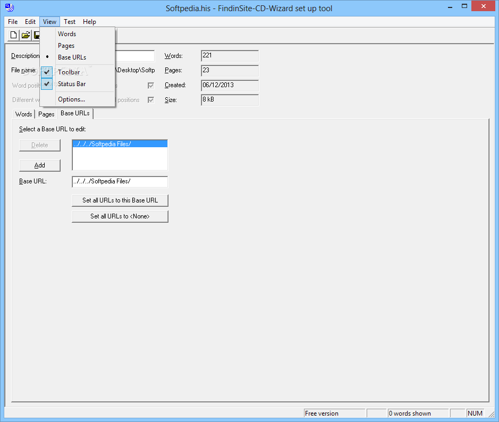Toggle the positions checkbox beside the Size label

click(x=151, y=100)
